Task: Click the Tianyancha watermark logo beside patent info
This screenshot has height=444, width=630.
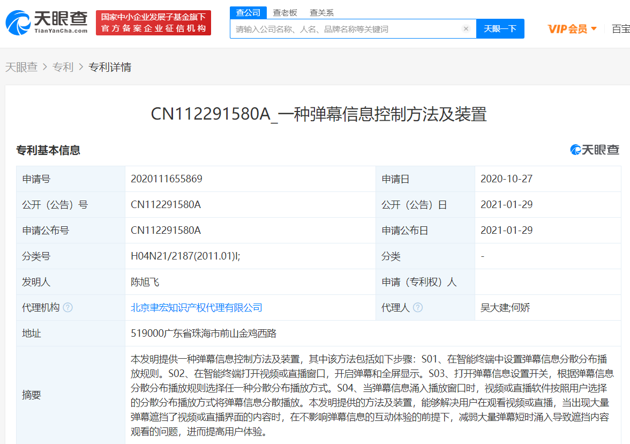Action: [594, 150]
